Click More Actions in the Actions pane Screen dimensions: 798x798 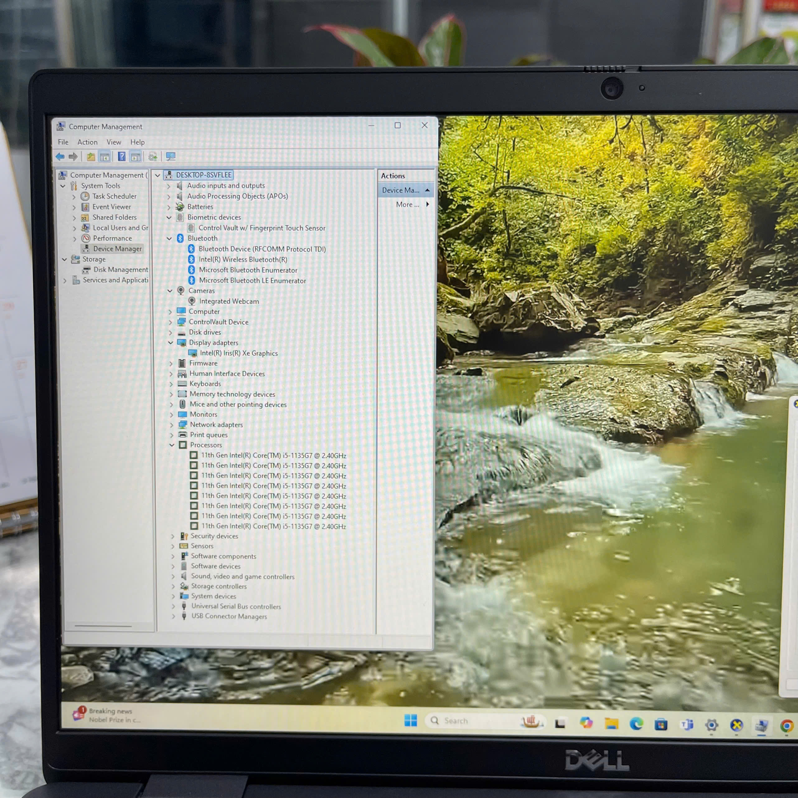tap(407, 204)
